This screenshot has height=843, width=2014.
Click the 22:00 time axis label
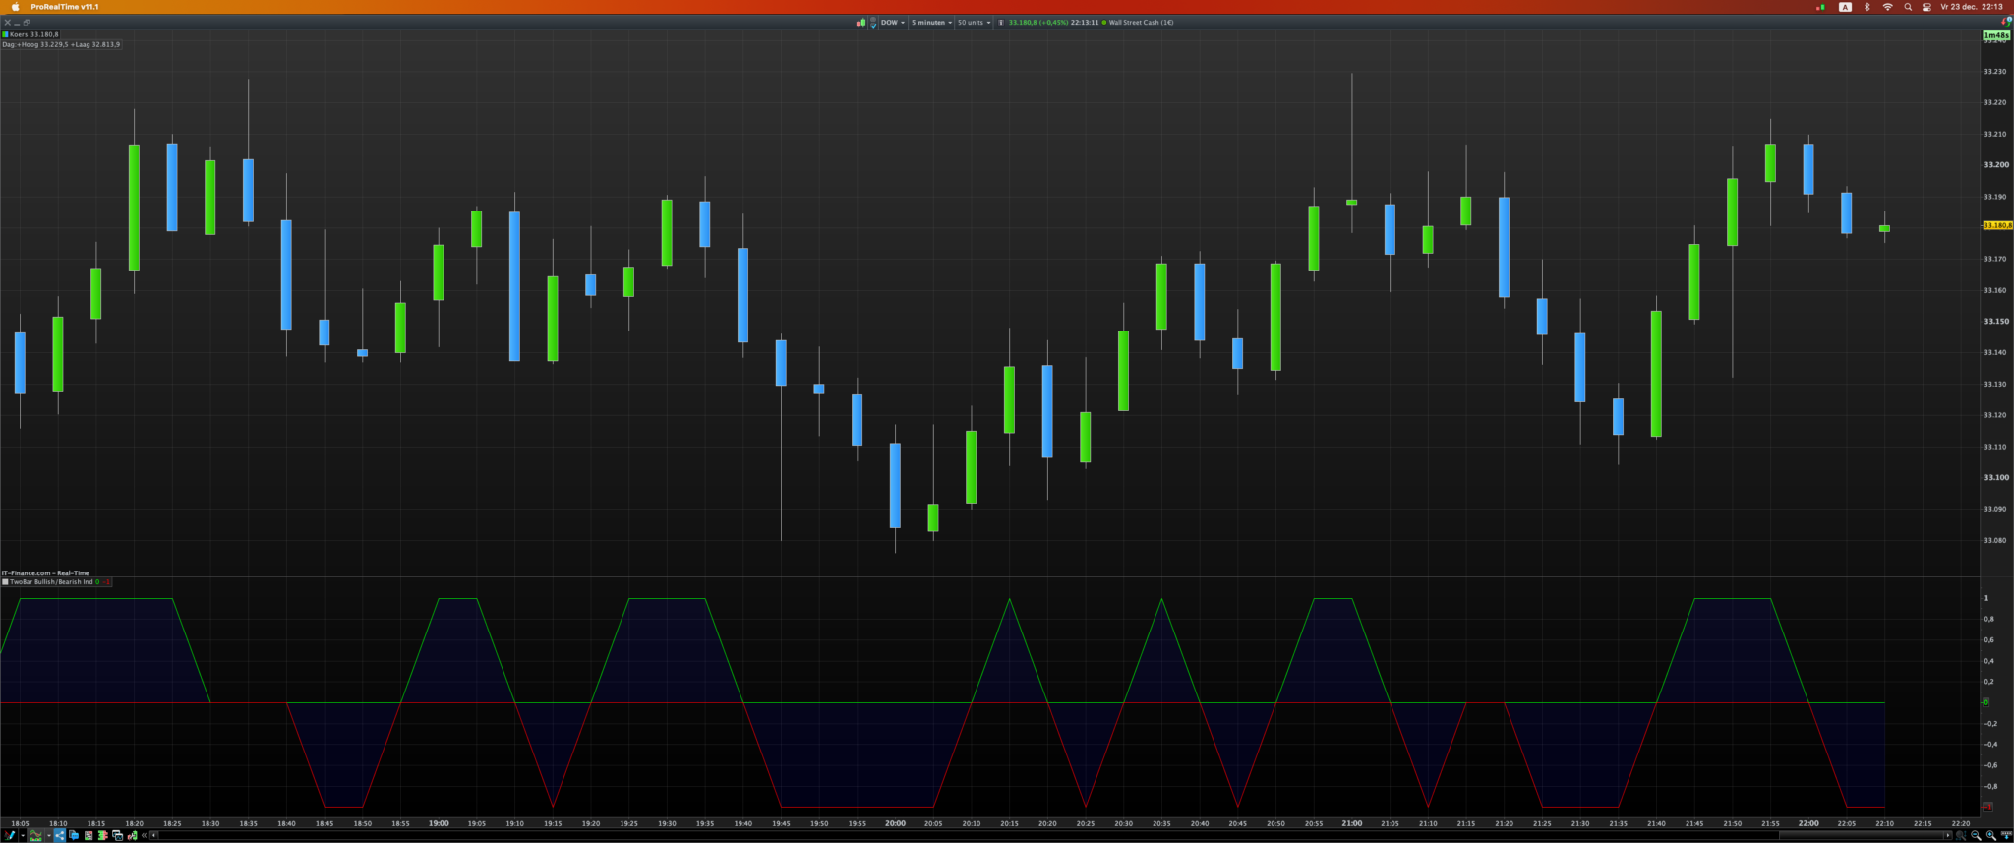click(x=1808, y=823)
